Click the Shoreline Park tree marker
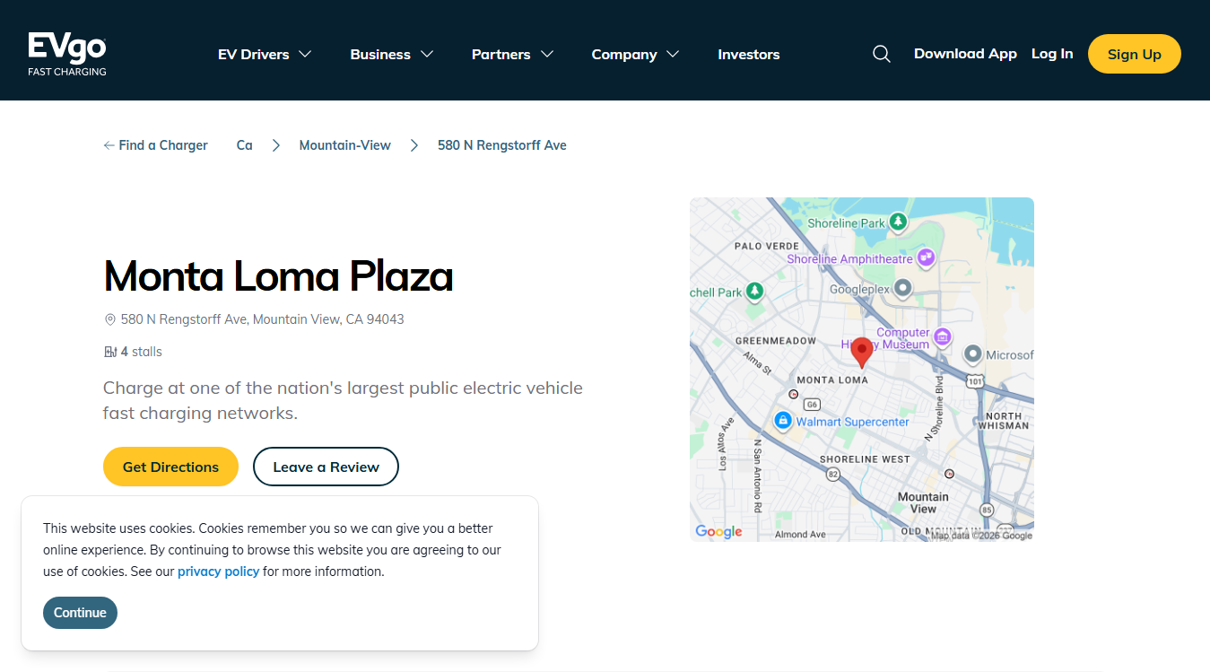This screenshot has width=1210, height=672. click(898, 222)
